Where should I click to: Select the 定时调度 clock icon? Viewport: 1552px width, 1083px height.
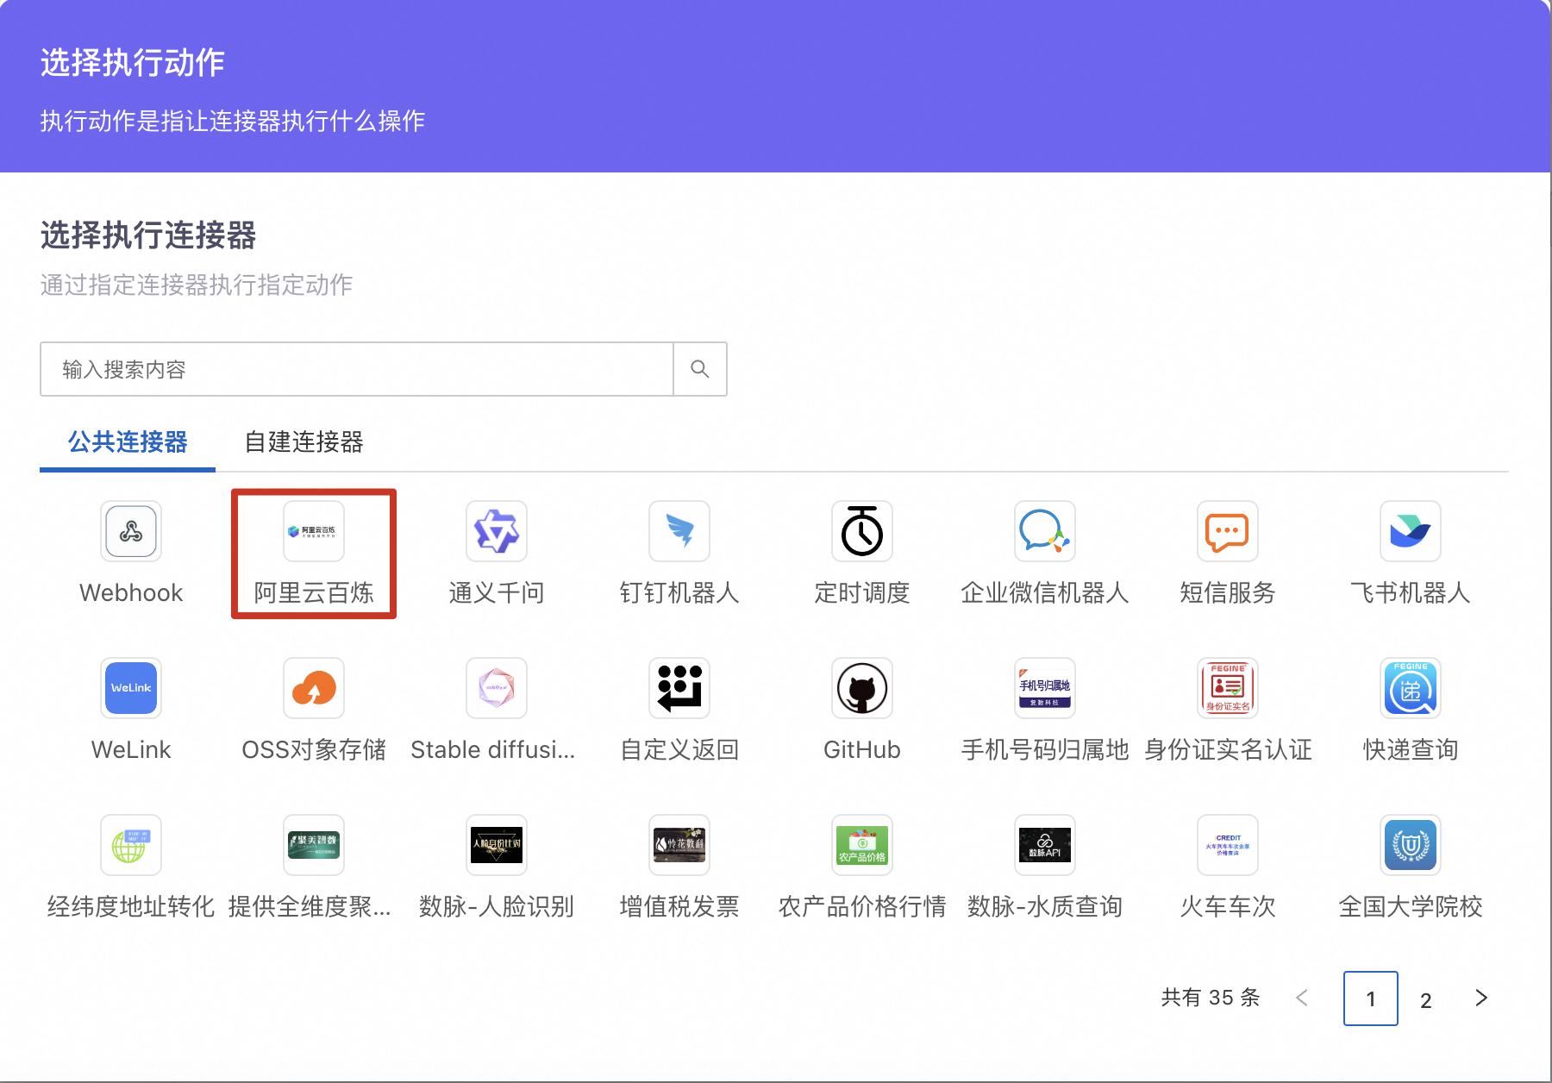(x=862, y=531)
